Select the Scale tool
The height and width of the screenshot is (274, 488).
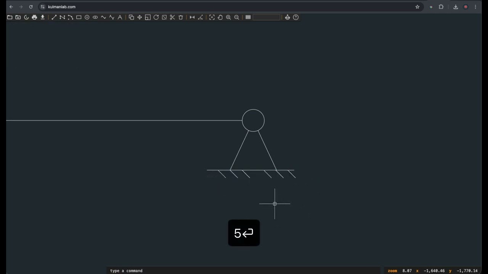click(148, 17)
